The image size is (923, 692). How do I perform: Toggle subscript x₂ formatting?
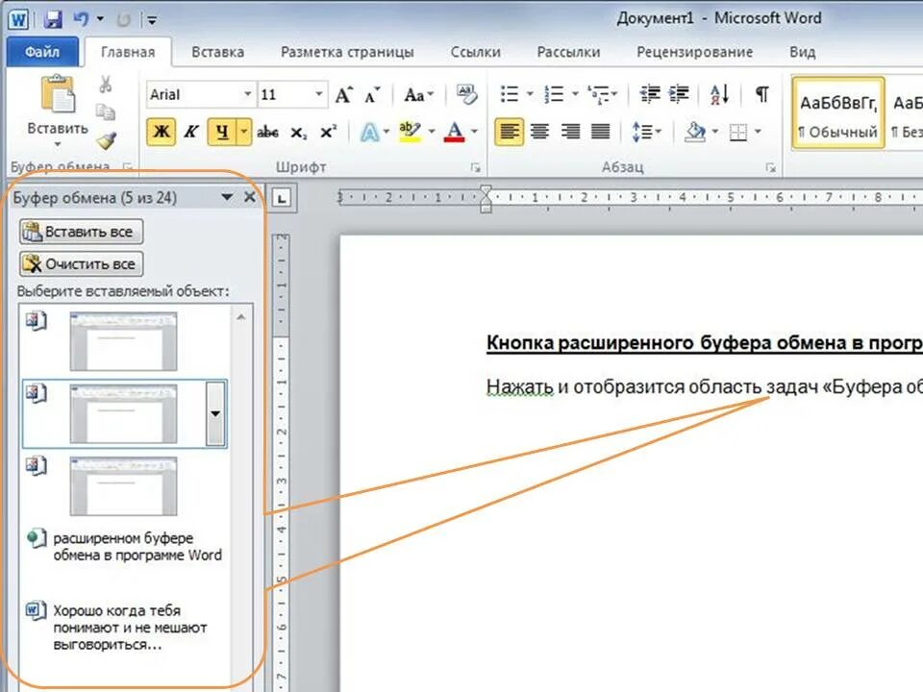coord(298,133)
